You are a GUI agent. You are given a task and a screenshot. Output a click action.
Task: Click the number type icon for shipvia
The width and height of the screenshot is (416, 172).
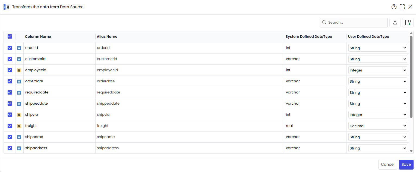tap(19, 115)
